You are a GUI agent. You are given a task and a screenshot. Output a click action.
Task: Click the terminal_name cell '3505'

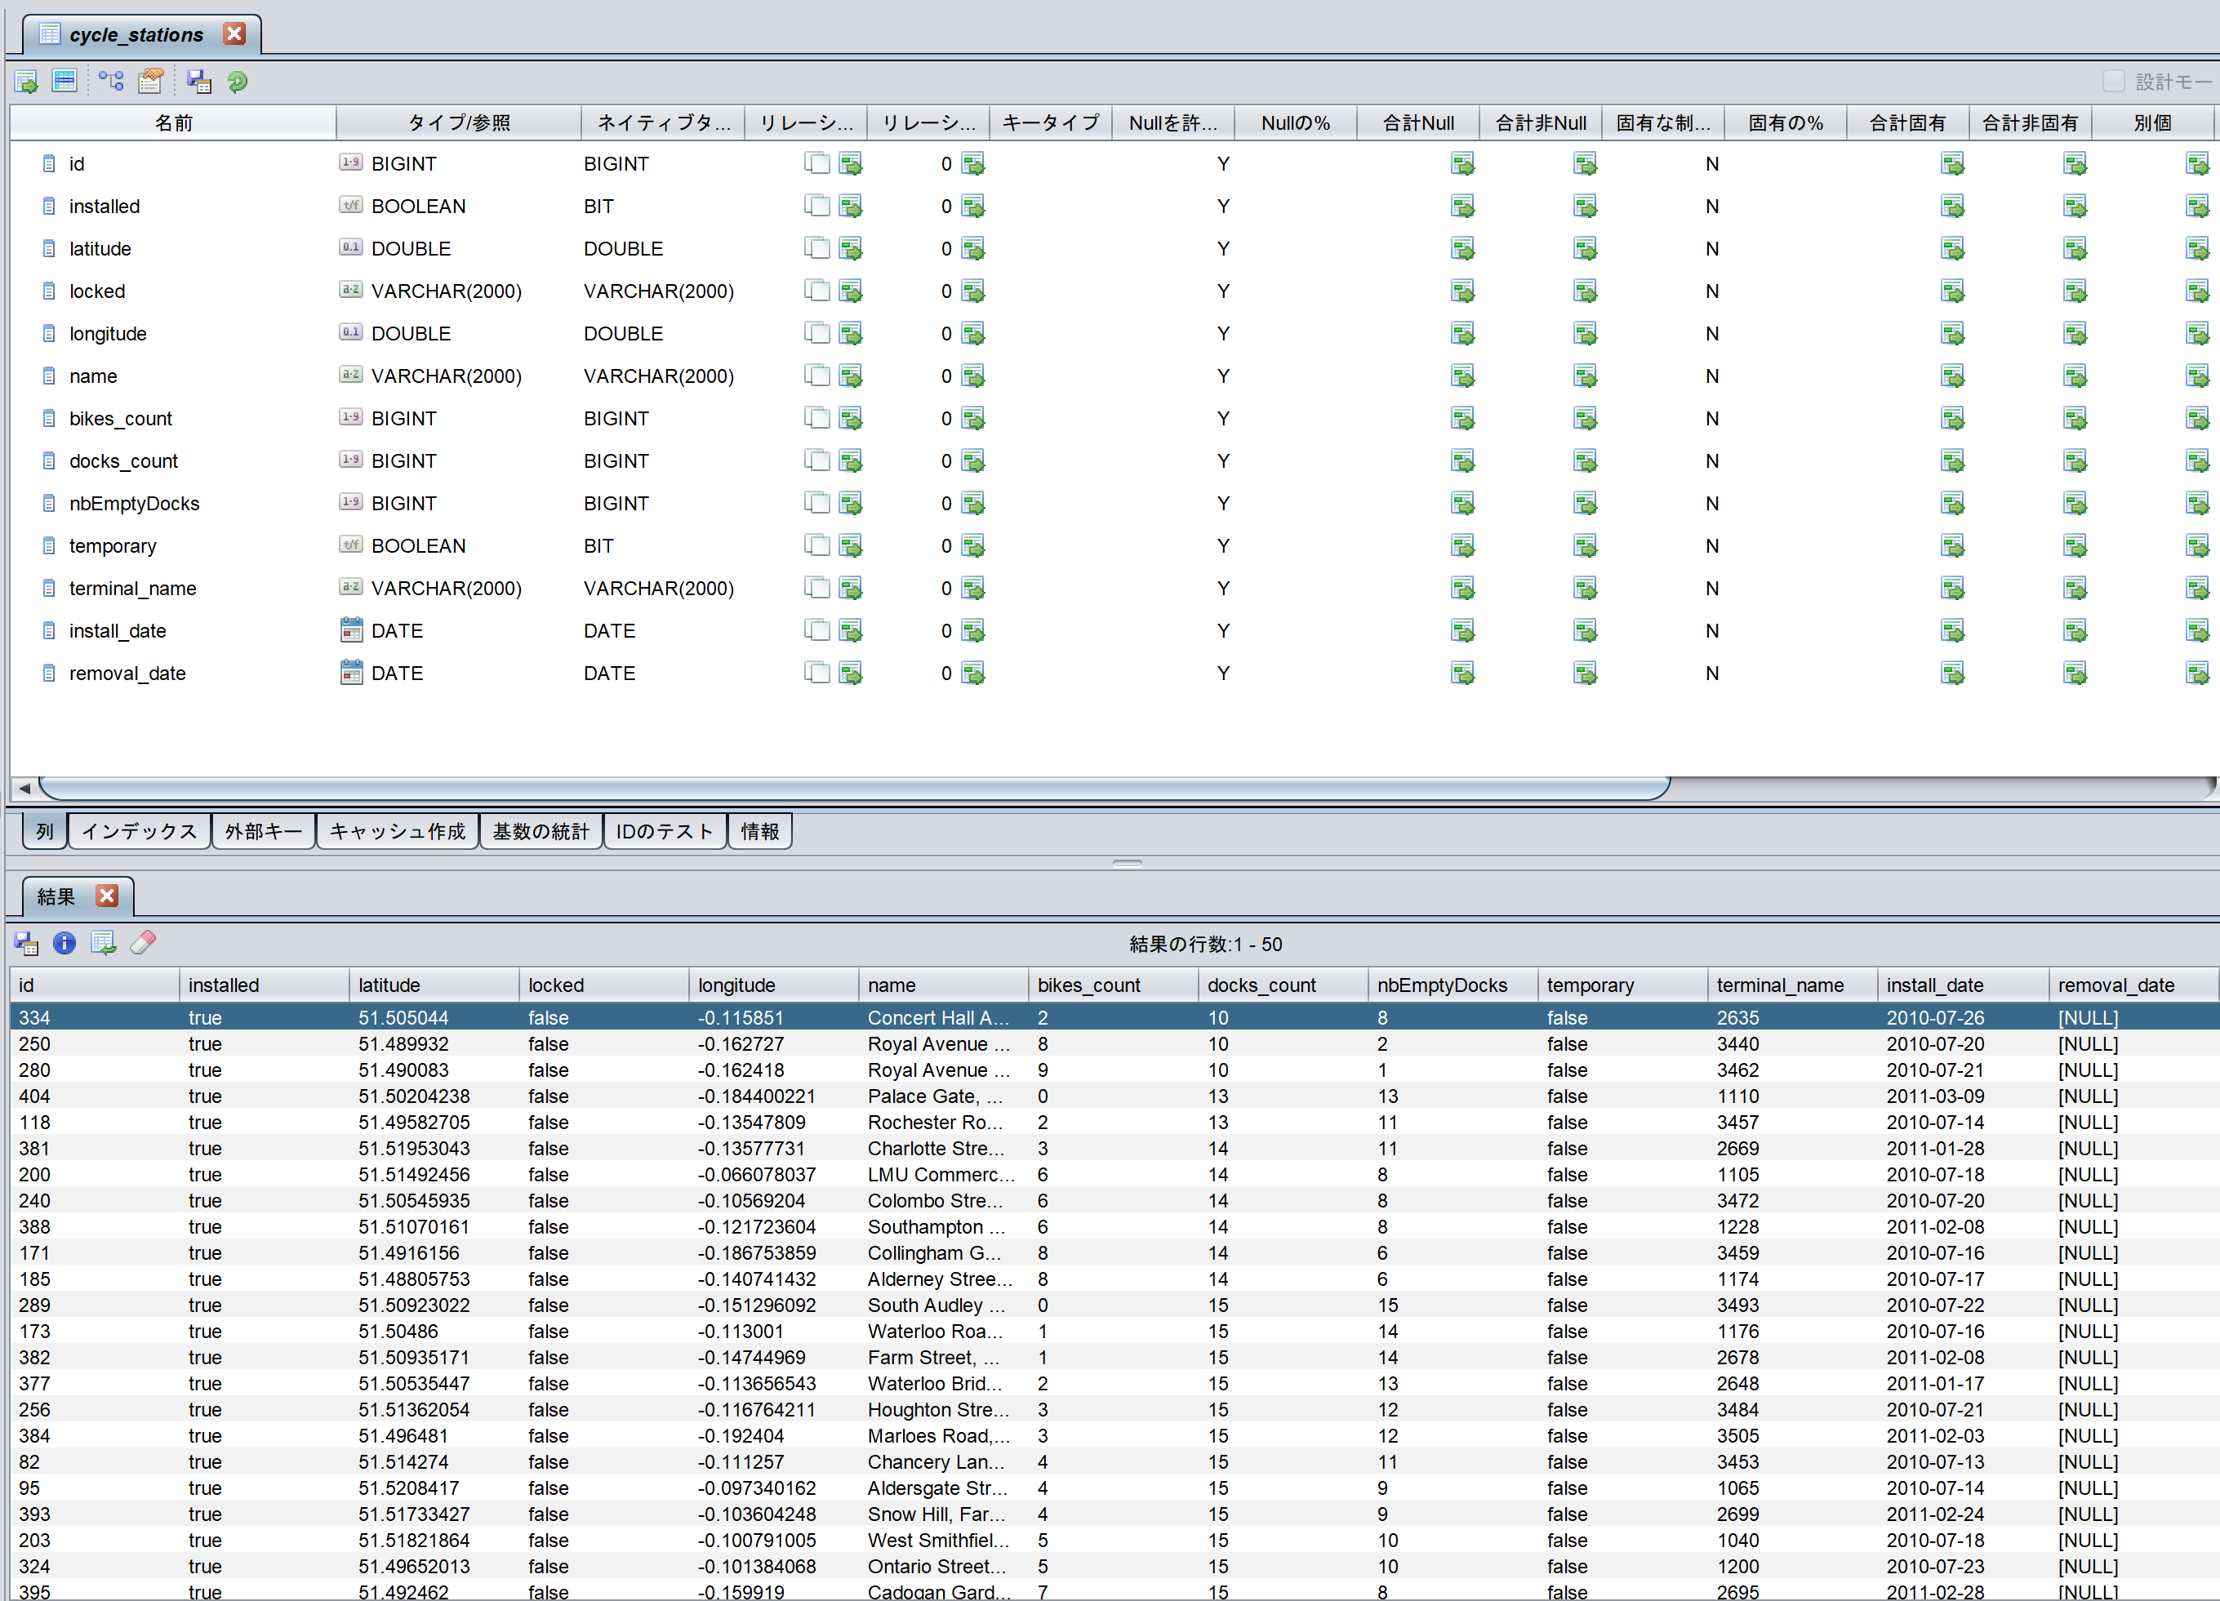click(1793, 1435)
